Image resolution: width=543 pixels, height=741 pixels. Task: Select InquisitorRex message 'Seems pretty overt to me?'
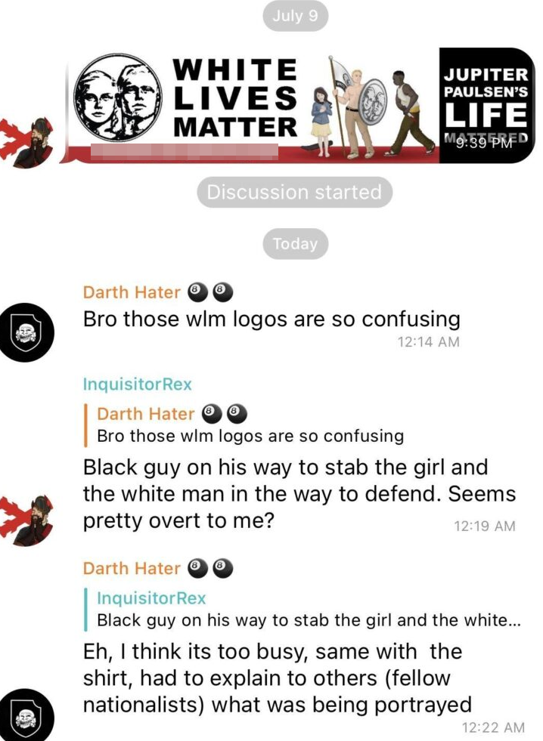coord(299,494)
